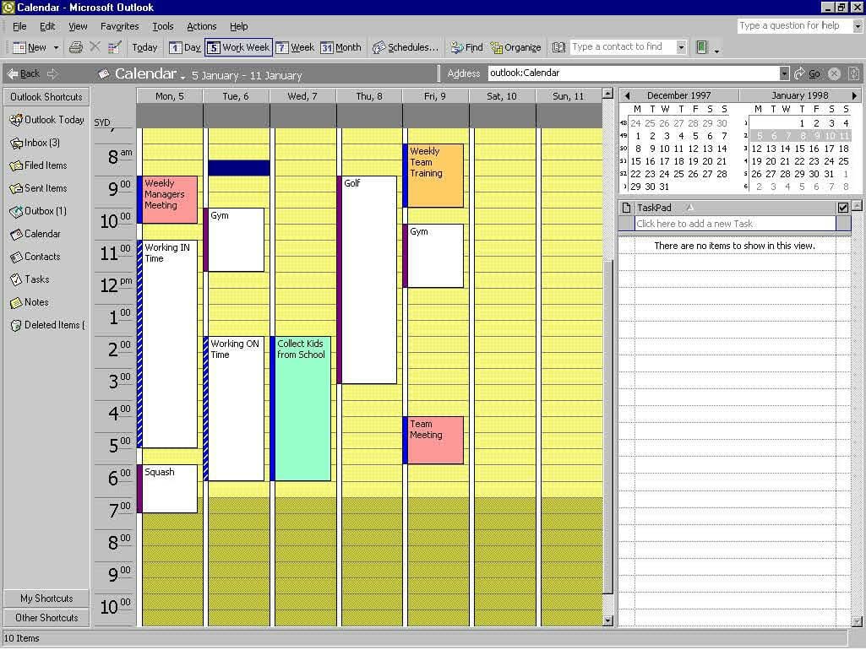This screenshot has width=866, height=650.
Task: Click the TaskPad complete checkbox column header
Action: [x=843, y=208]
